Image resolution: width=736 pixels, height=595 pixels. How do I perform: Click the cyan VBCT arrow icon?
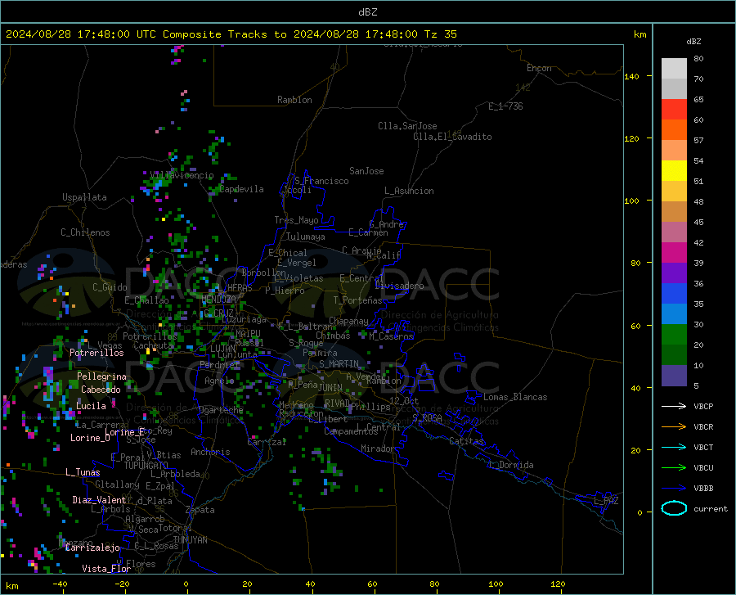click(674, 447)
